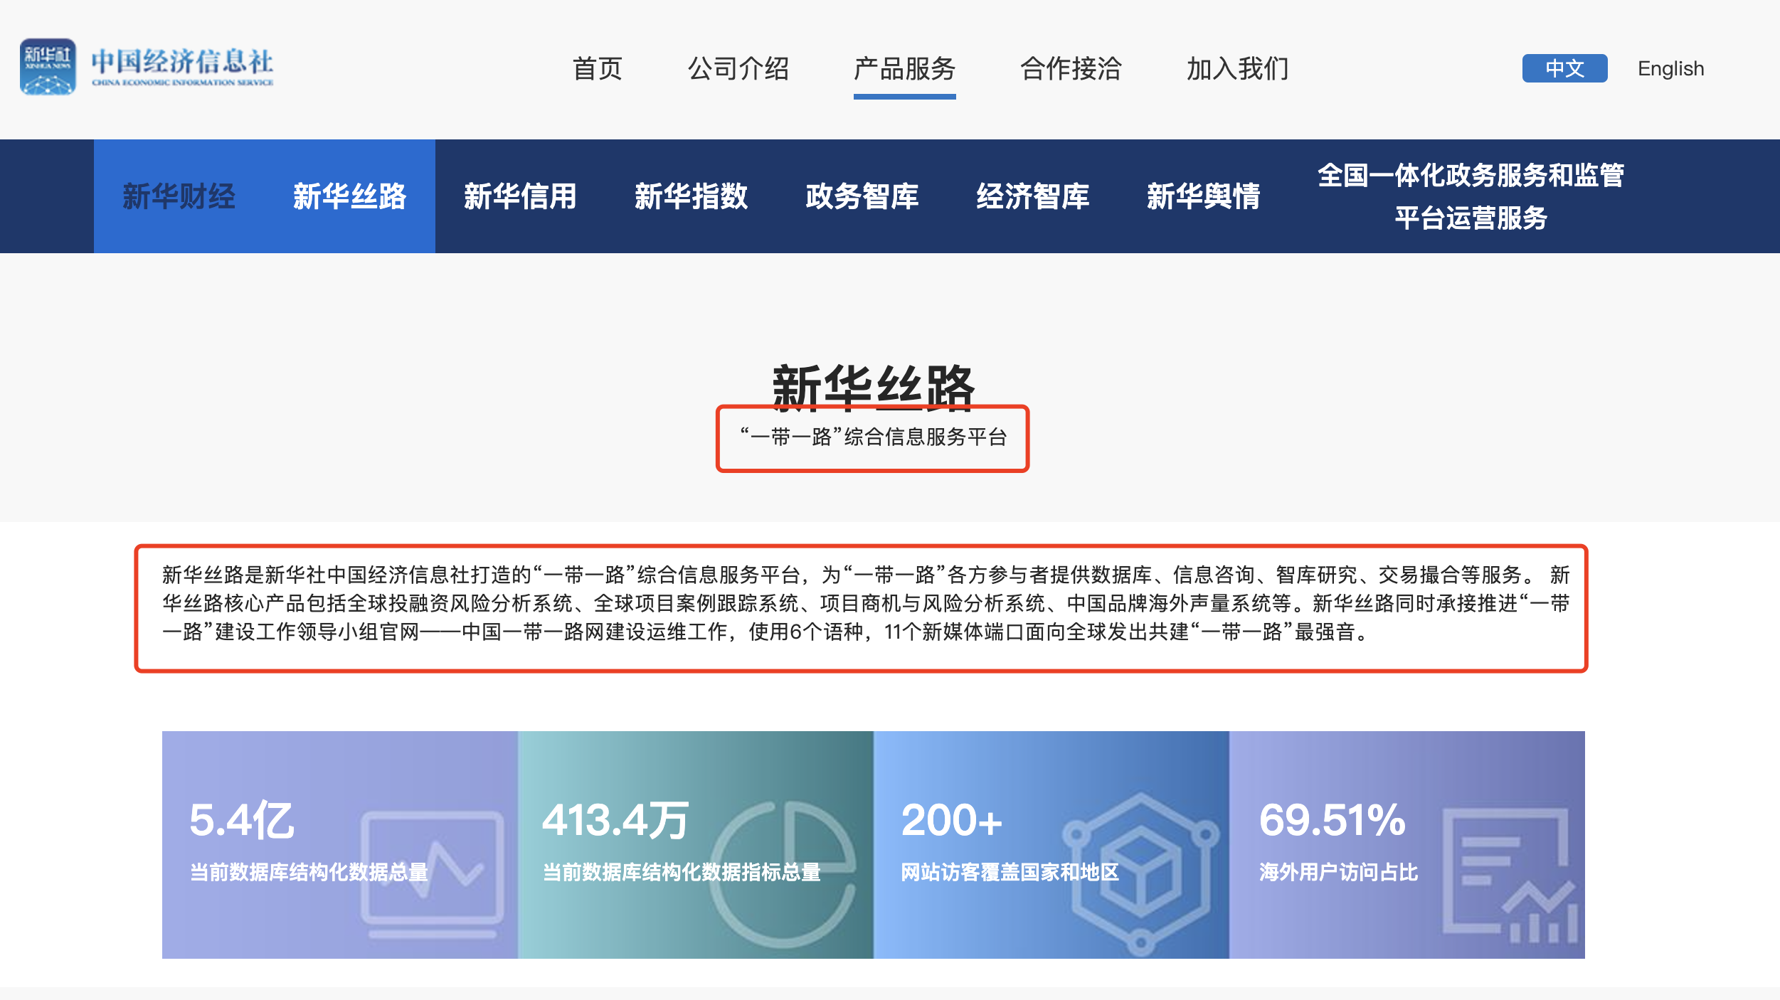Select the 产品服务 menu item
This screenshot has width=1780, height=1000.
click(904, 69)
